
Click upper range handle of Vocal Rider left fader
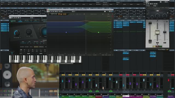[x=150, y=23]
